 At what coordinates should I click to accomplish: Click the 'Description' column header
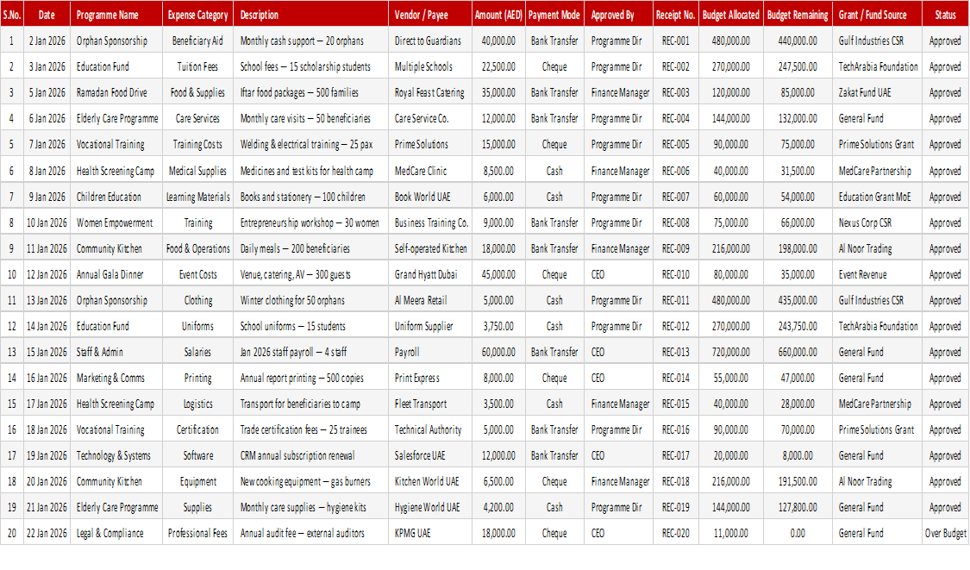[x=310, y=15]
